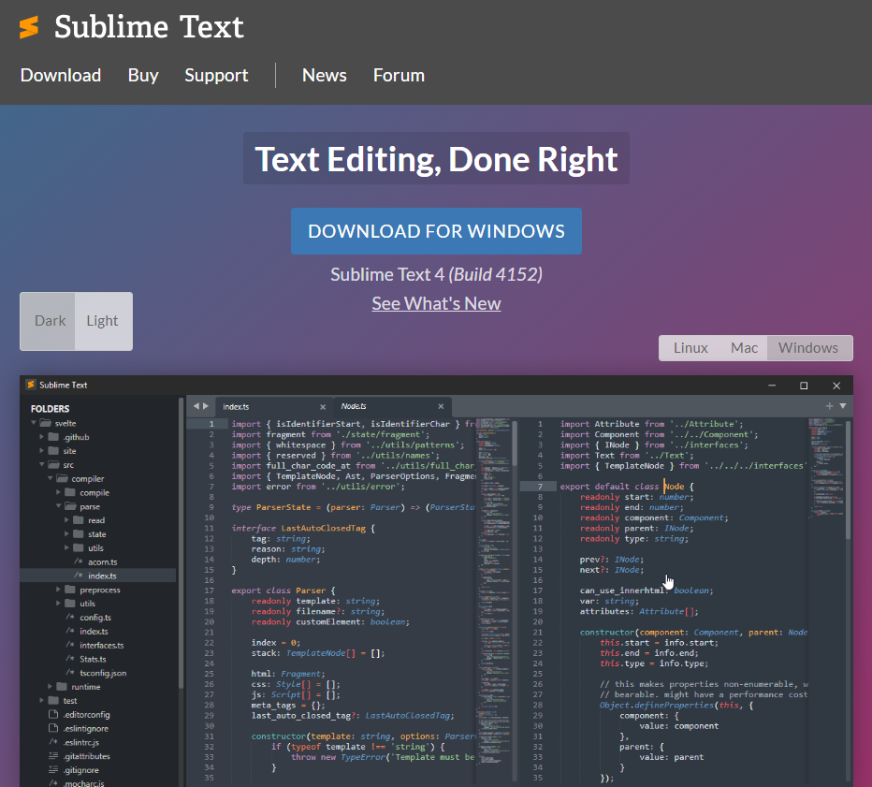Click the previous tab left arrow
Viewport: 872px width, 787px height.
(196, 406)
